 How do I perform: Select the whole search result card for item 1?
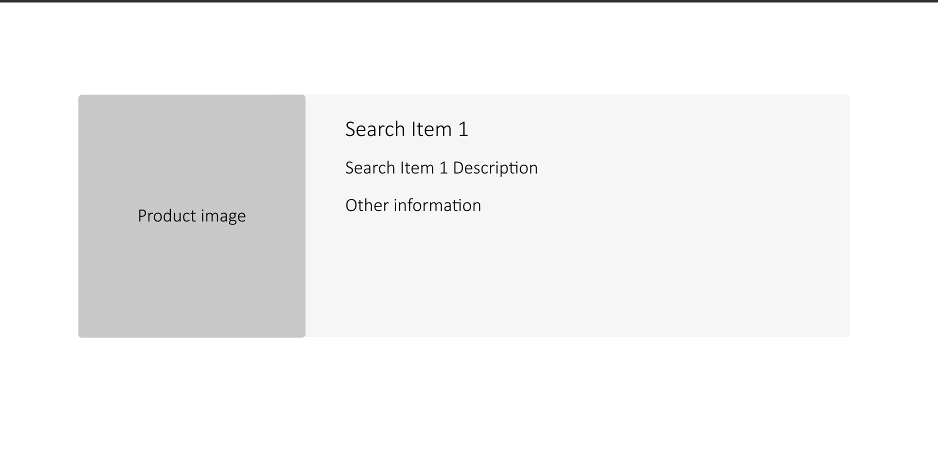tap(464, 215)
